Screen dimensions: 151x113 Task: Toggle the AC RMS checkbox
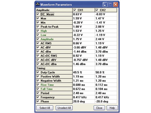coord(37,43)
